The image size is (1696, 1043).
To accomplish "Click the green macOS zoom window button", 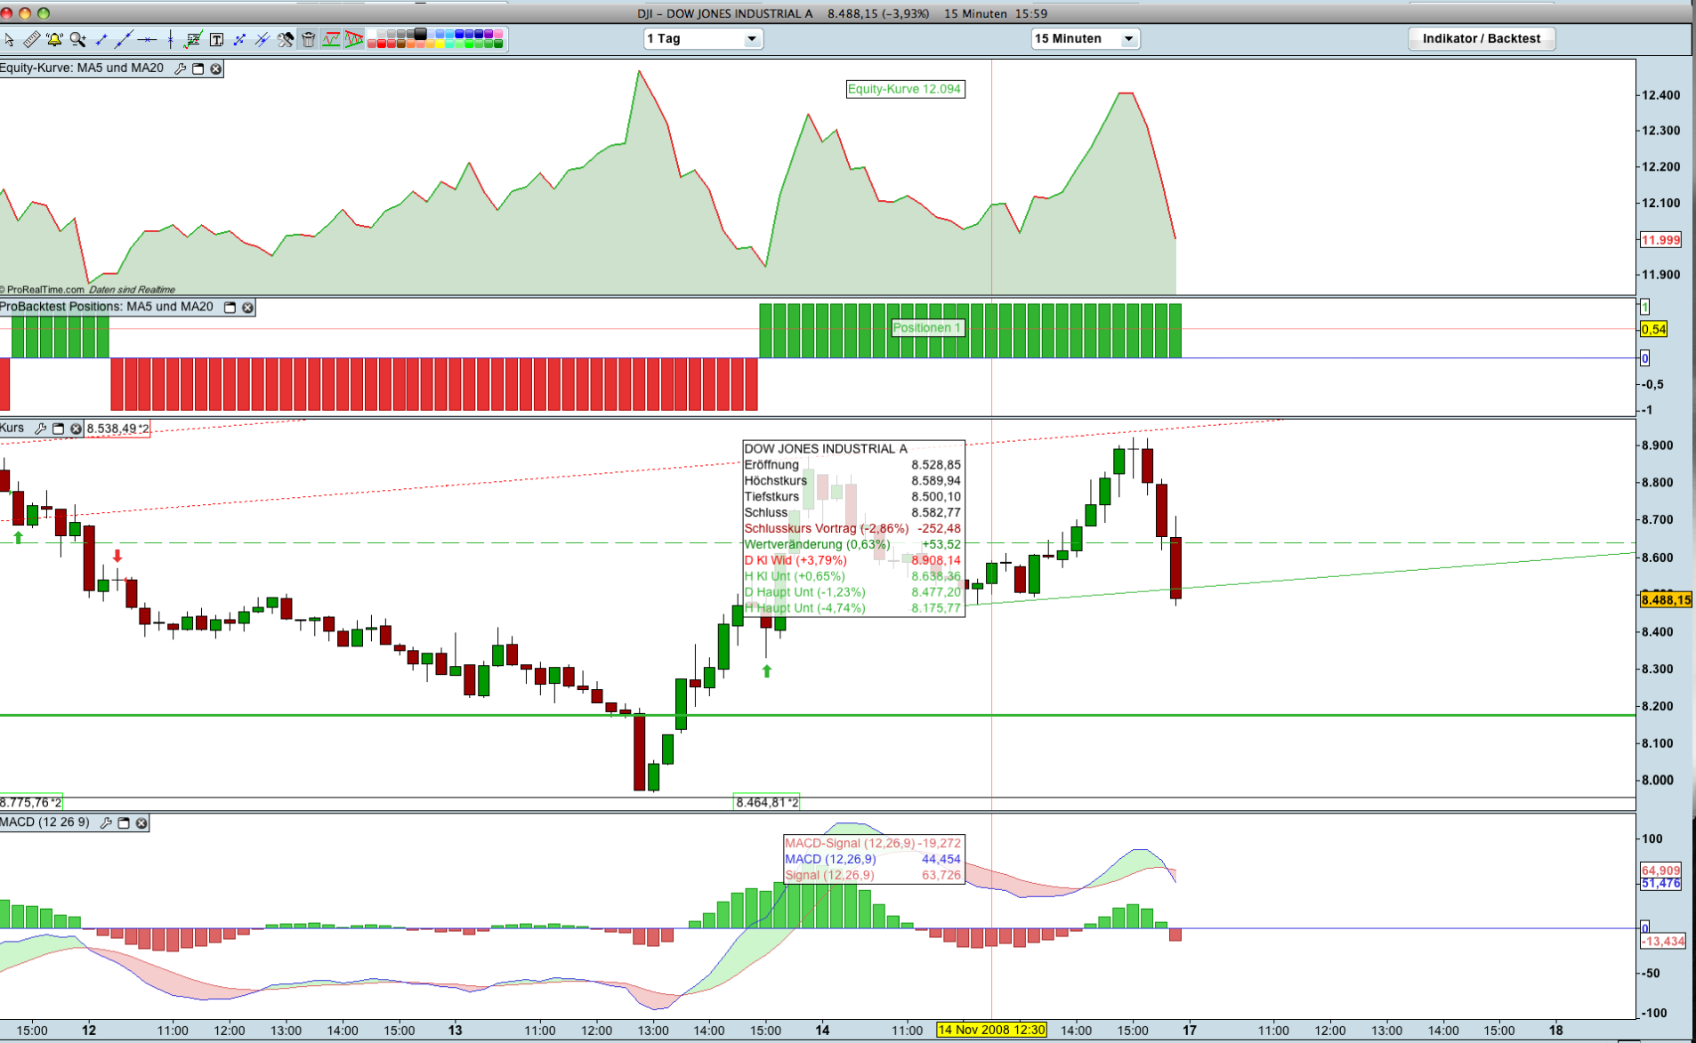I will [x=44, y=13].
